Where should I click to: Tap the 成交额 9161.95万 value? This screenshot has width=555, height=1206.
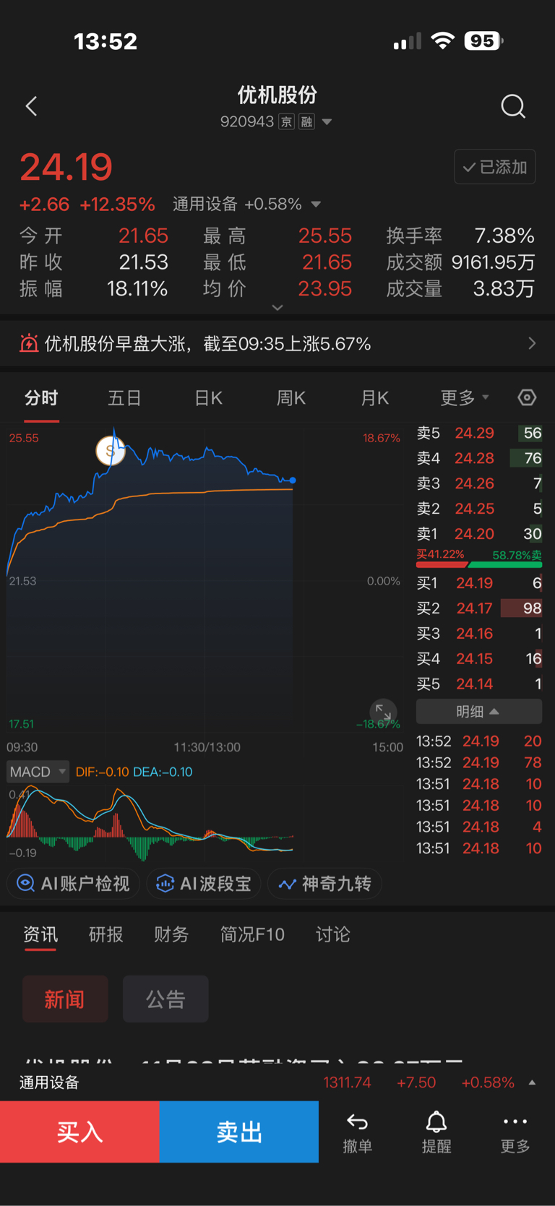point(493,262)
